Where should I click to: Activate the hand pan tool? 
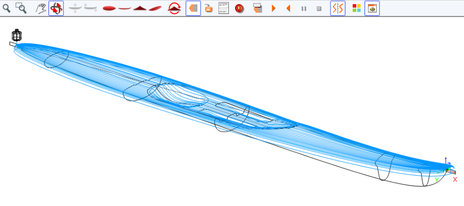coord(41,8)
